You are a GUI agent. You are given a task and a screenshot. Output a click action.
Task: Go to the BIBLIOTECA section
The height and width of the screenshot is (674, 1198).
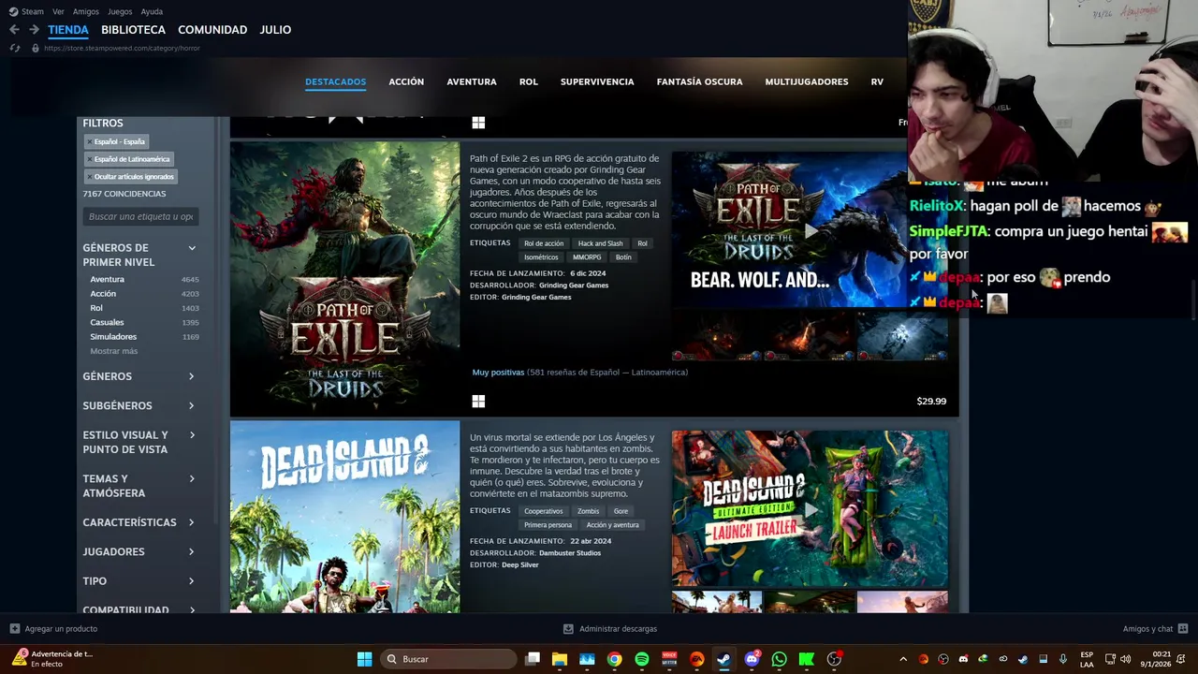click(133, 30)
